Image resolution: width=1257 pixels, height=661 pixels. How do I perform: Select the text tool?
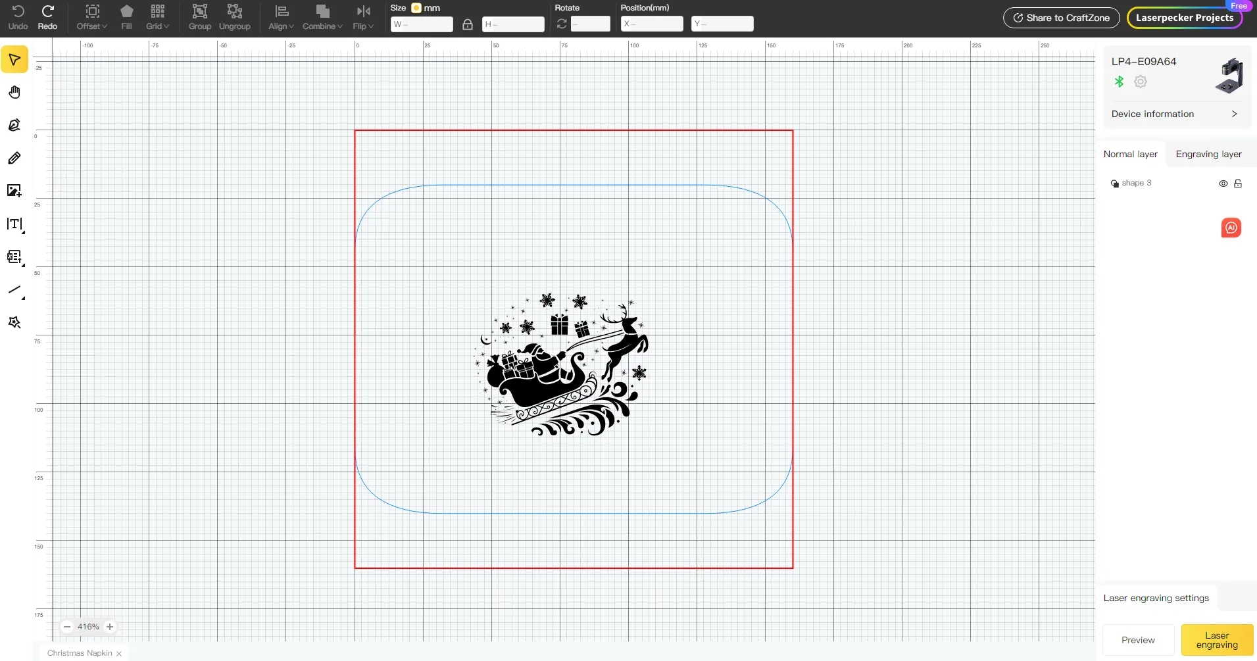tap(14, 224)
